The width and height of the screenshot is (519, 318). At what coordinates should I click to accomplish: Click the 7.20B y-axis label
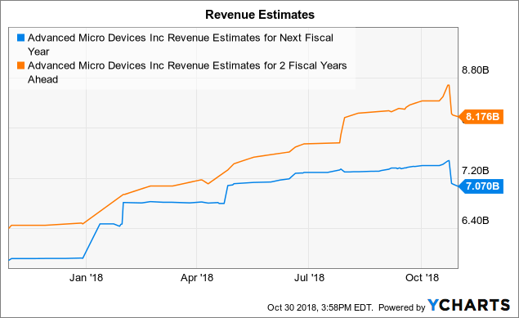[x=476, y=171]
